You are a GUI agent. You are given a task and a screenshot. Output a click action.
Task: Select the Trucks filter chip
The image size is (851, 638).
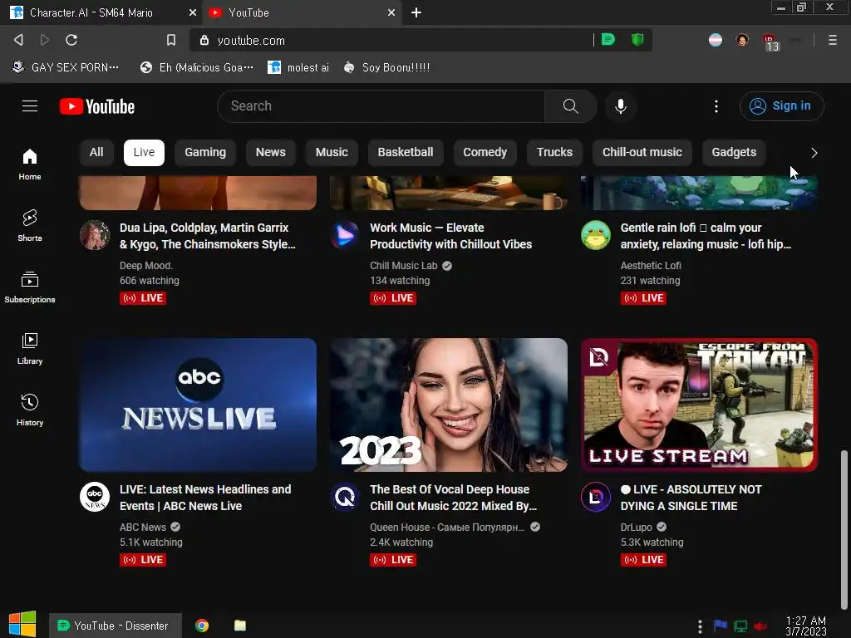tap(554, 153)
